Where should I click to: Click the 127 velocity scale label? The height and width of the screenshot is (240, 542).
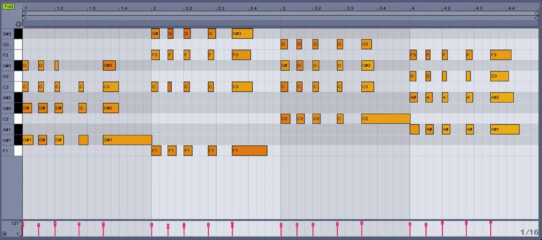point(14,223)
